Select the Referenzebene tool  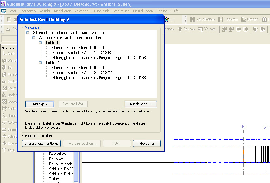pos(10,123)
